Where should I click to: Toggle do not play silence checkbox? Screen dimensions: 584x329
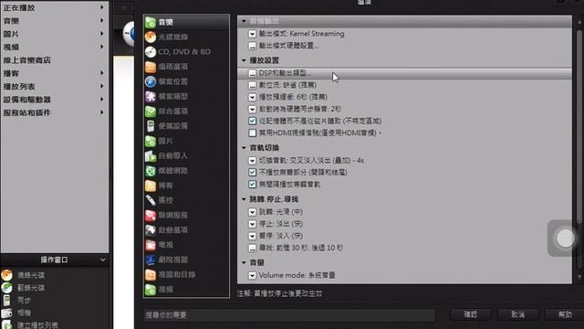pyautogui.click(x=252, y=173)
